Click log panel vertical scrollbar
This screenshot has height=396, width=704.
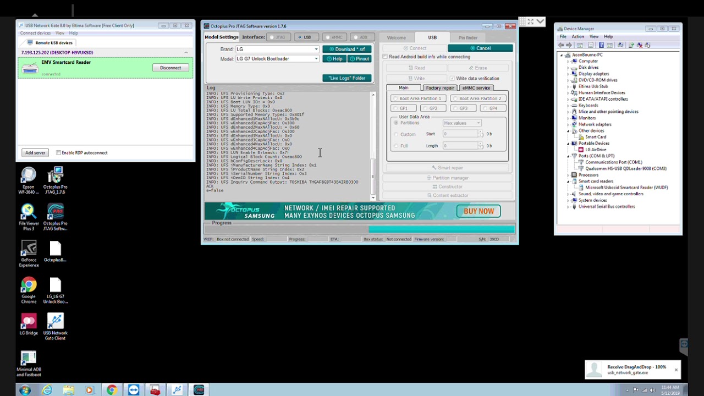point(373,146)
